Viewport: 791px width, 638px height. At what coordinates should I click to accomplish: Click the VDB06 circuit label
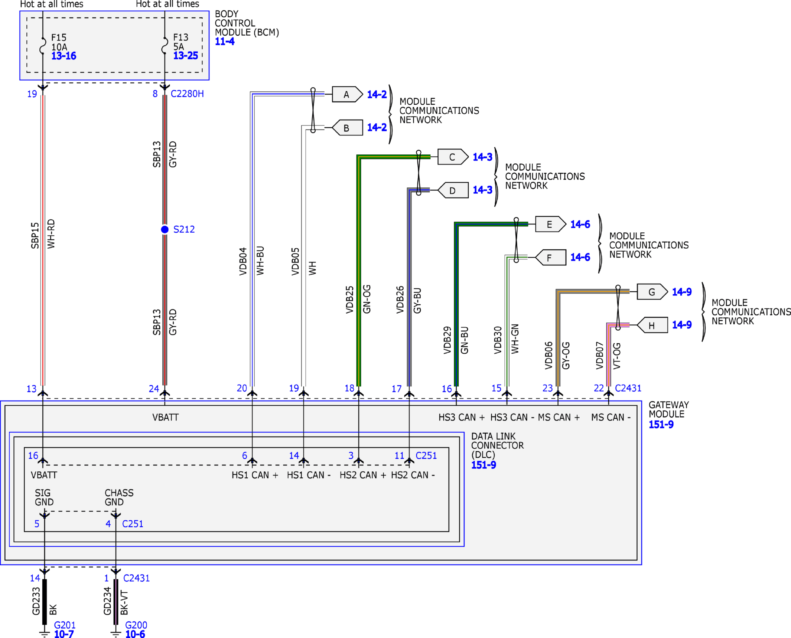[x=549, y=356]
